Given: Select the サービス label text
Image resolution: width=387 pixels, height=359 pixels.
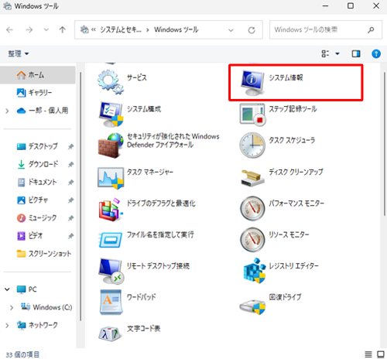Looking at the screenshot, I should tap(137, 77).
